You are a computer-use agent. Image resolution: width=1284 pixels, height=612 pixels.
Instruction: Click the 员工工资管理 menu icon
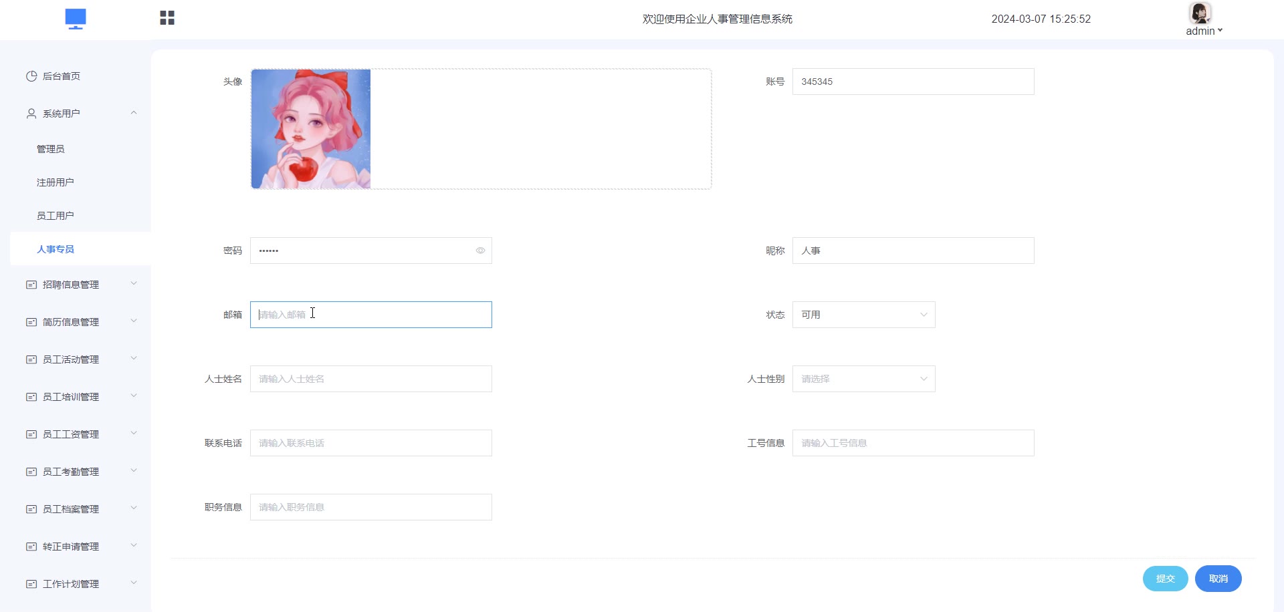click(x=31, y=434)
